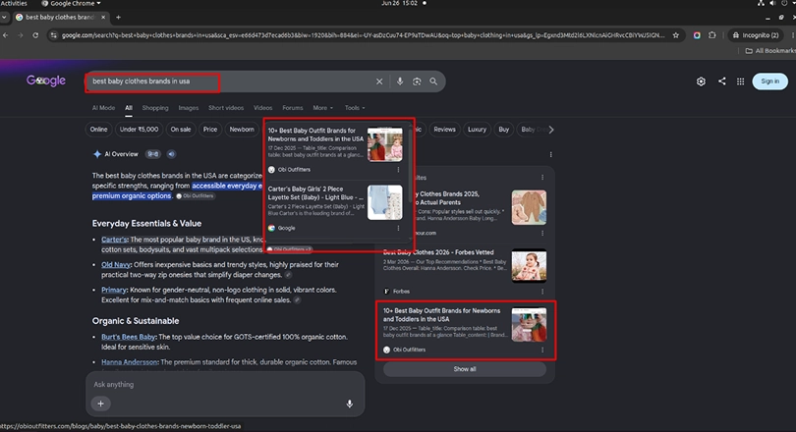The width and height of the screenshot is (796, 432).
Task: Open the Google Chrome application menu
Action: pos(71,3)
